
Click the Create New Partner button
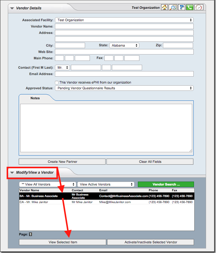pyautogui.click(x=62, y=162)
